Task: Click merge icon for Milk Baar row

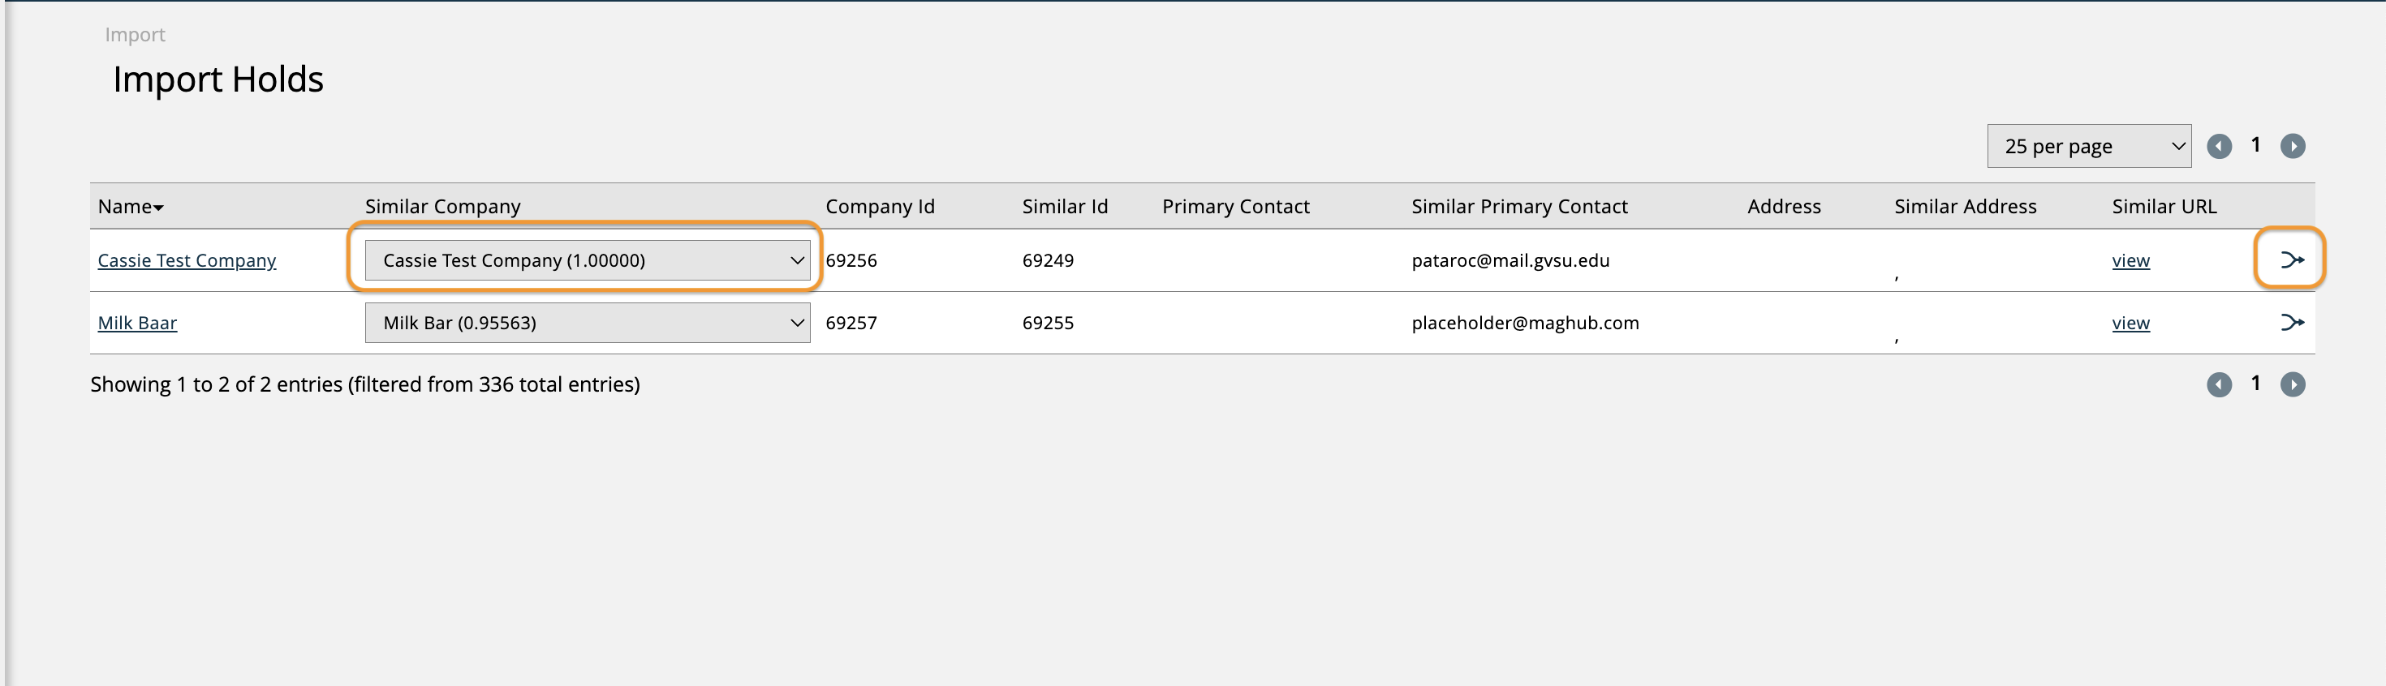Action: click(x=2290, y=322)
